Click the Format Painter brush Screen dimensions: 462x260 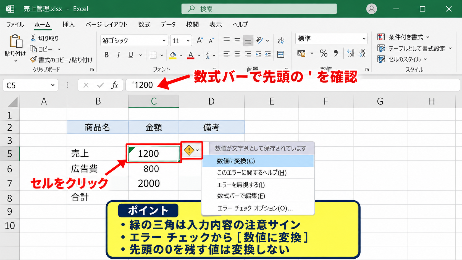point(33,59)
